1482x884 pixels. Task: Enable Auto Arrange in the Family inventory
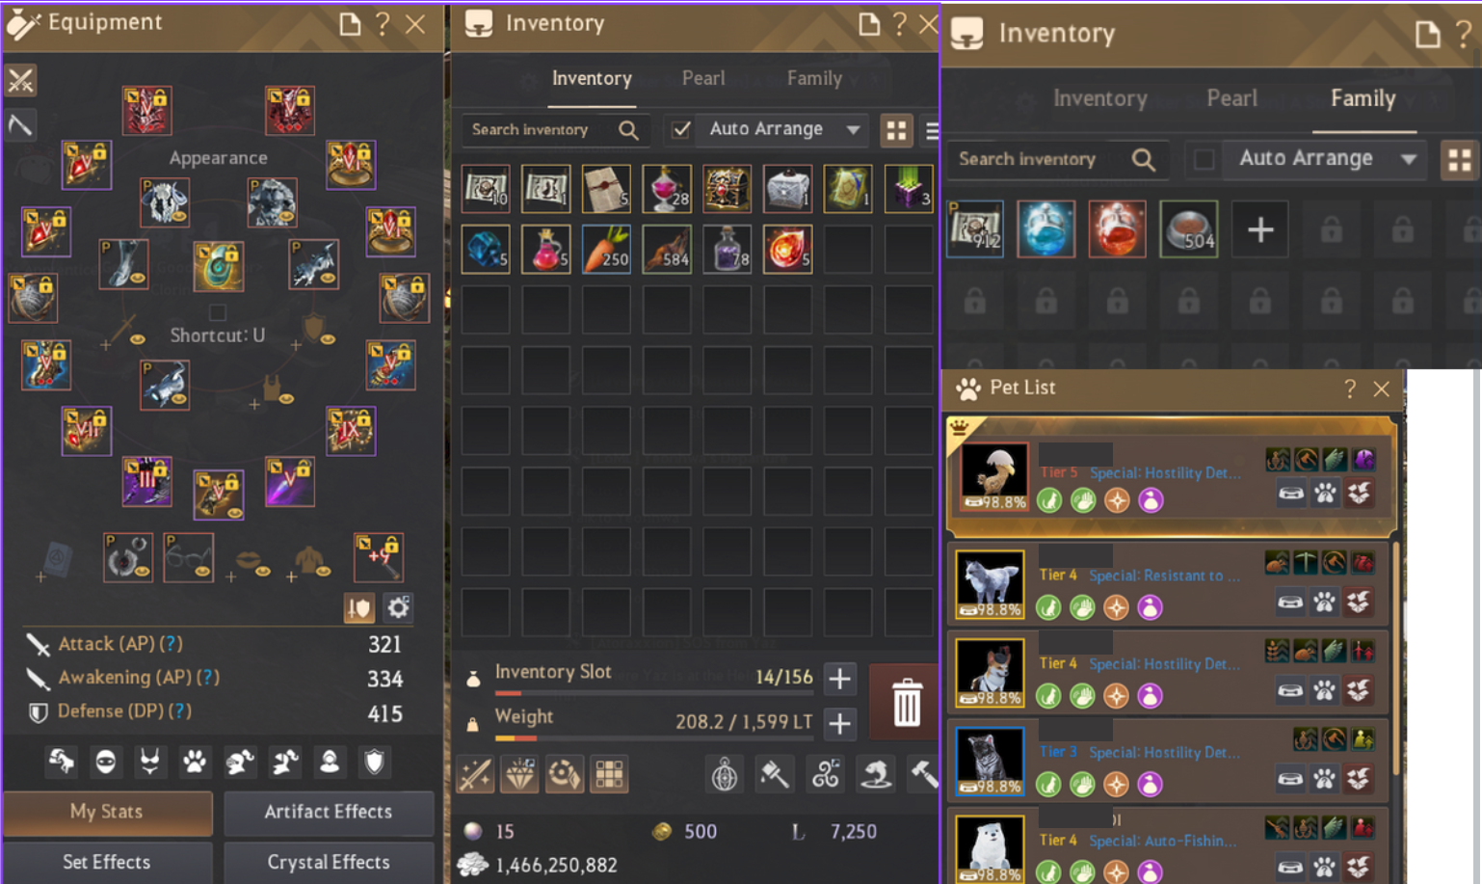[x=1204, y=159]
